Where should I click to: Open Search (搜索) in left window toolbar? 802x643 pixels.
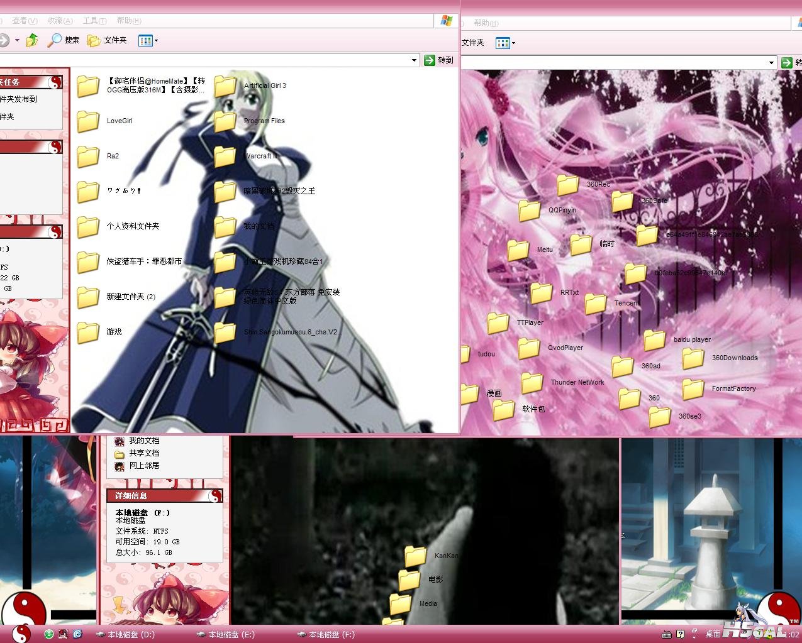tap(64, 40)
